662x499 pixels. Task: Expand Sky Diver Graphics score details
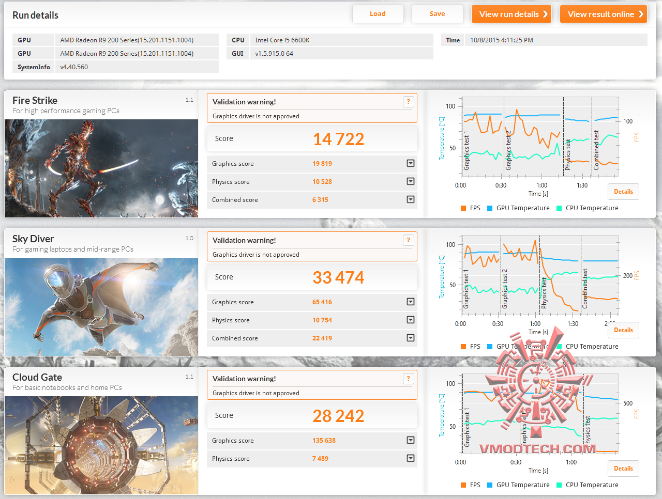tap(411, 302)
